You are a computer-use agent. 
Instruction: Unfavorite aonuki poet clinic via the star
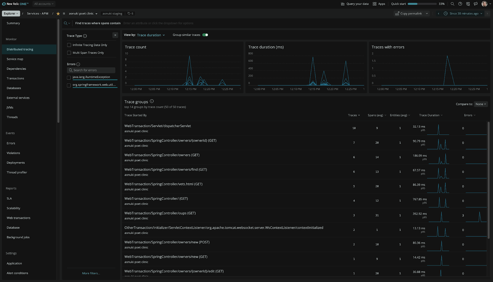click(58, 13)
